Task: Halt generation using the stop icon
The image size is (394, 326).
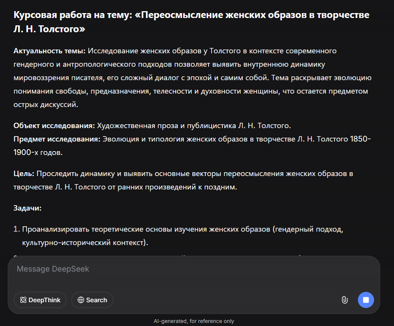Action: (x=366, y=300)
